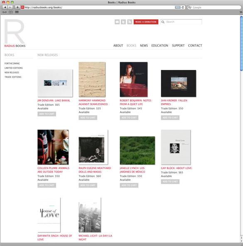Add About Love to cart
Screen dimensions: 243x246
point(170,181)
